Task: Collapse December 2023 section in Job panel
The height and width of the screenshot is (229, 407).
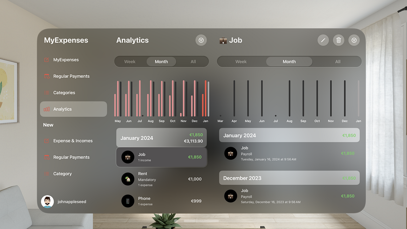Action: point(289,178)
